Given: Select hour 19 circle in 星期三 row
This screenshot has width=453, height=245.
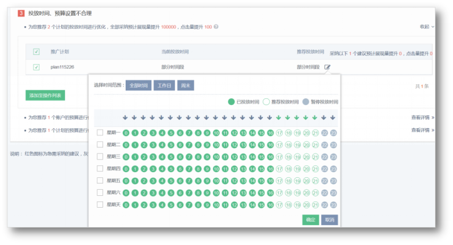Looking at the screenshot, I should click(297, 157).
